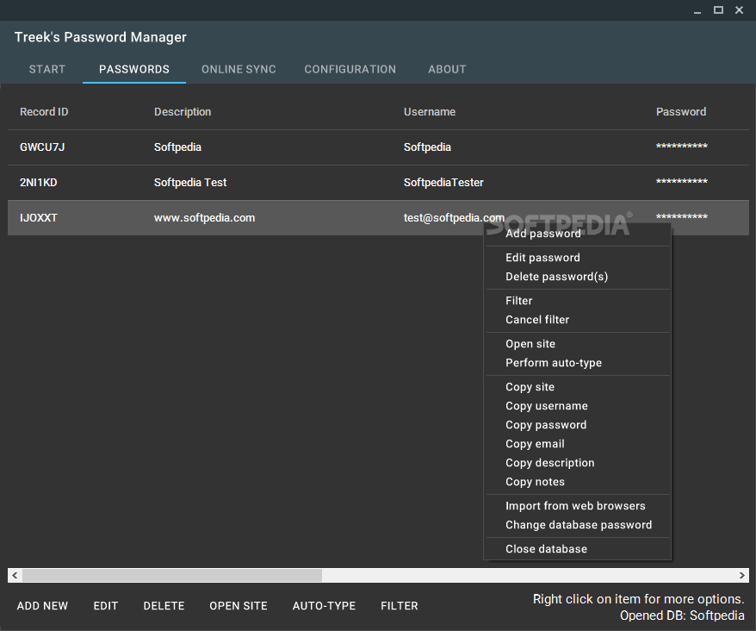Choose Copy password menu entry
This screenshot has width=756, height=631.
[577, 425]
